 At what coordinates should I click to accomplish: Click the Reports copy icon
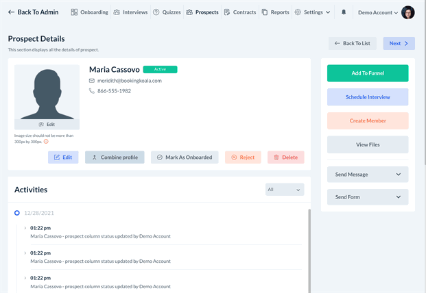coord(264,12)
